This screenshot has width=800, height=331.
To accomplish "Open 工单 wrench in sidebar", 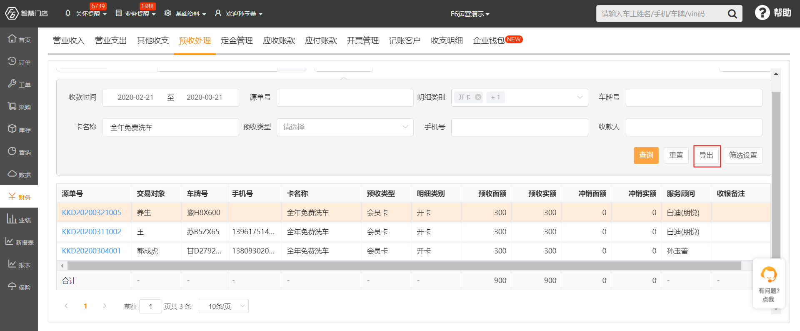I will point(19,84).
